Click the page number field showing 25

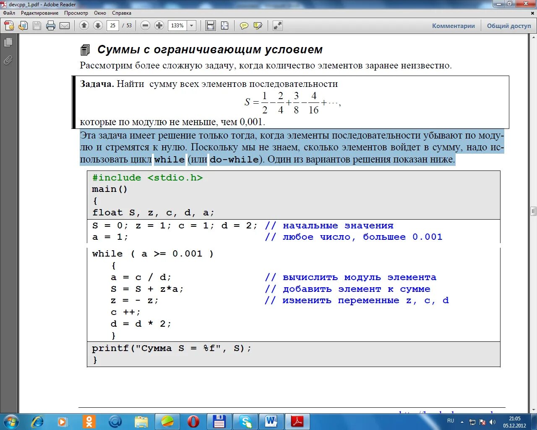(x=113, y=26)
